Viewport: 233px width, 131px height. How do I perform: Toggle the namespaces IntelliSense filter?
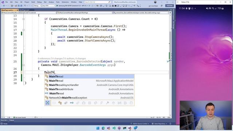click(x=54, y=103)
